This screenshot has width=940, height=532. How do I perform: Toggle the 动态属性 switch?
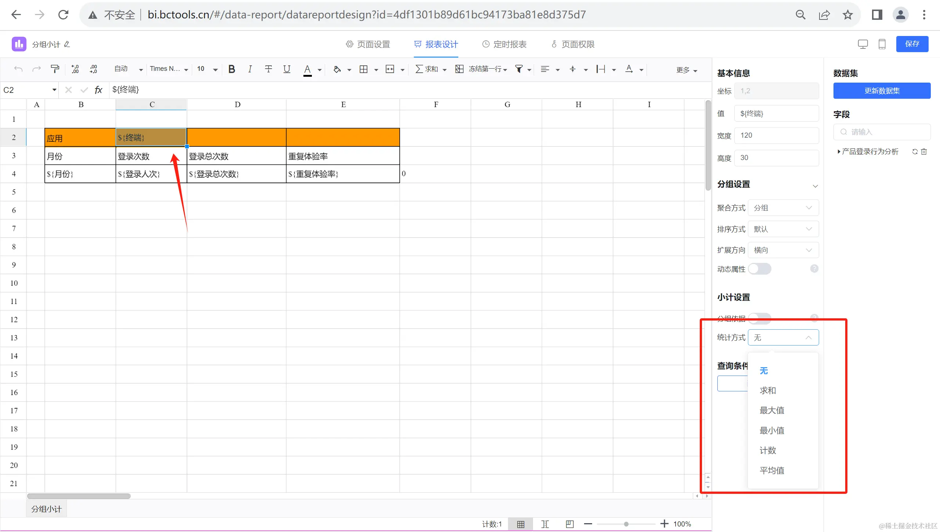[759, 269]
